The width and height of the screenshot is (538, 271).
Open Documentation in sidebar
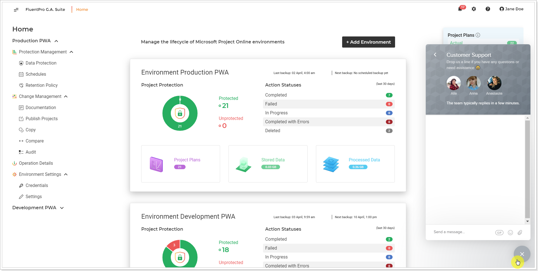click(37, 108)
